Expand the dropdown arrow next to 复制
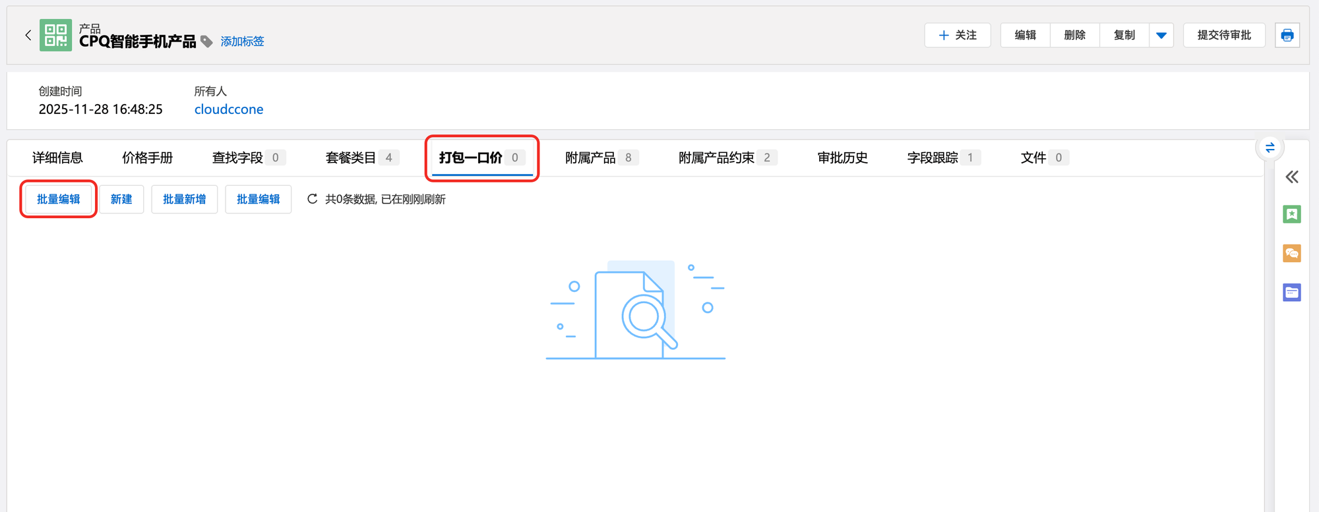Image resolution: width=1319 pixels, height=512 pixels. click(1161, 36)
